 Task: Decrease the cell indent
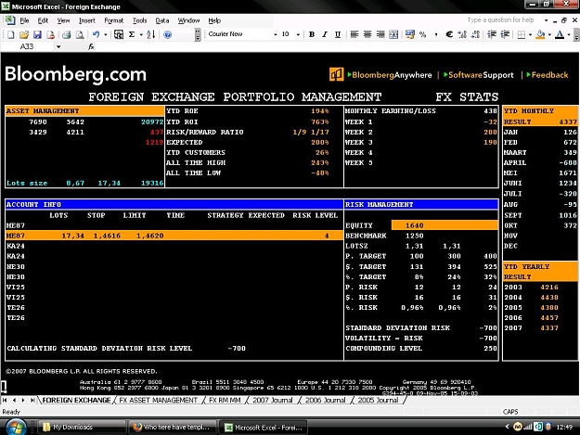[492, 34]
